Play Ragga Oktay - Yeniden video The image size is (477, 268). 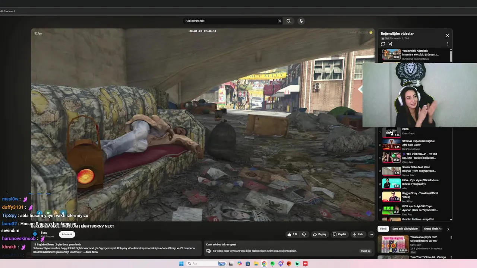point(414,197)
